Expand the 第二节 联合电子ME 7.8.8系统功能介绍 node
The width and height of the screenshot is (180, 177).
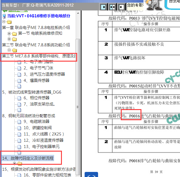[x=9, y=39]
